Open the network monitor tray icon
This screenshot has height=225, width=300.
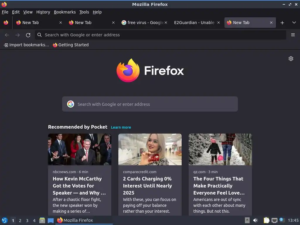click(x=274, y=220)
